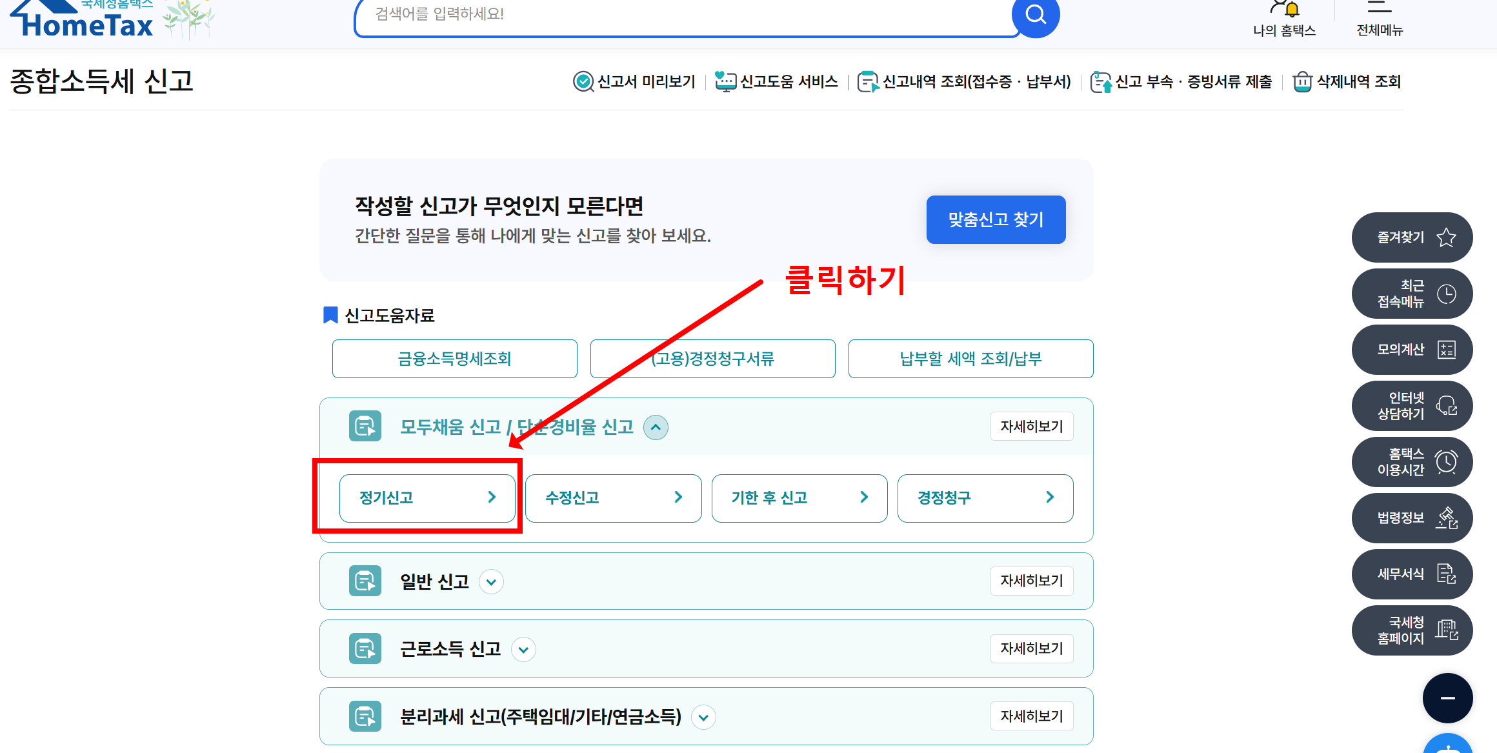
Task: Expand 분리과세 신고 section chevron
Action: pyautogui.click(x=703, y=717)
